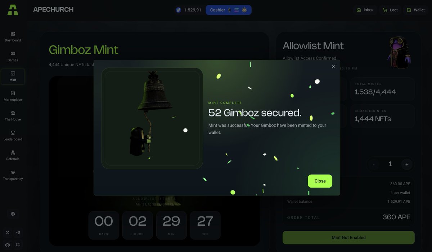Open the Wallet button
The width and height of the screenshot is (432, 252).
coord(416,10)
